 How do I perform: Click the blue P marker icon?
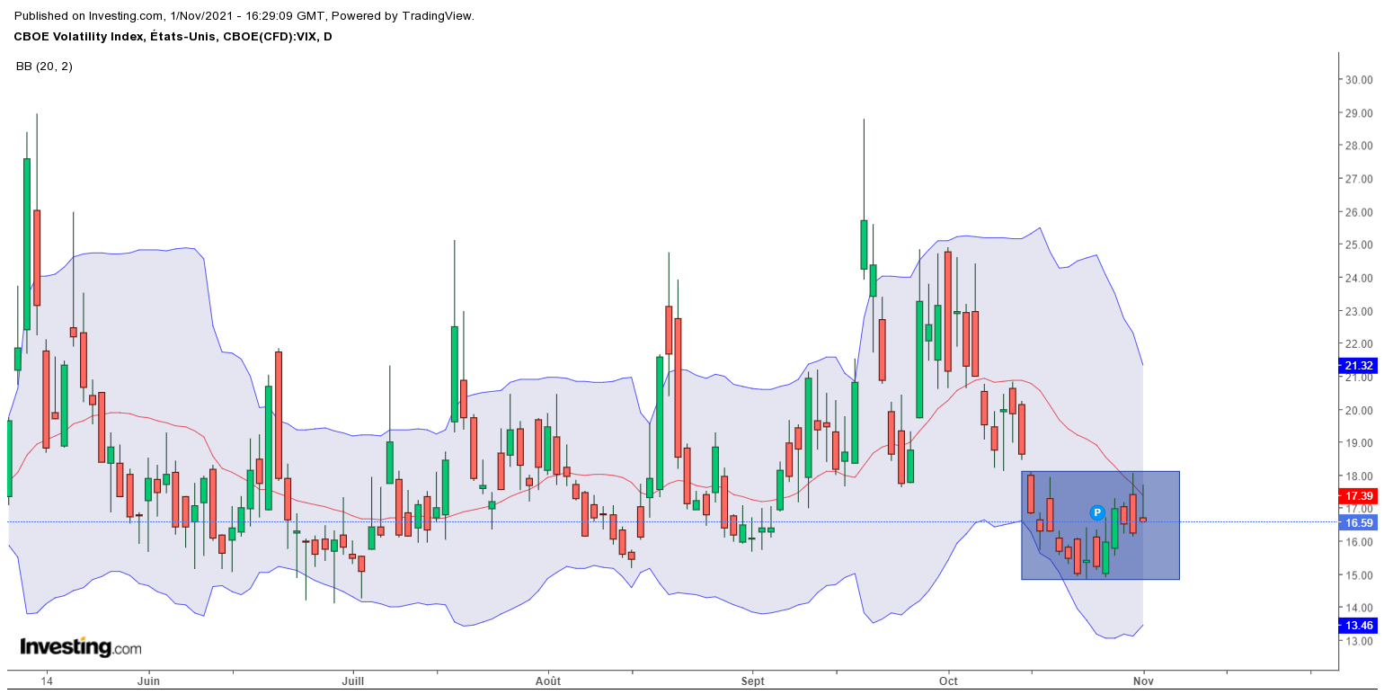(x=1097, y=512)
